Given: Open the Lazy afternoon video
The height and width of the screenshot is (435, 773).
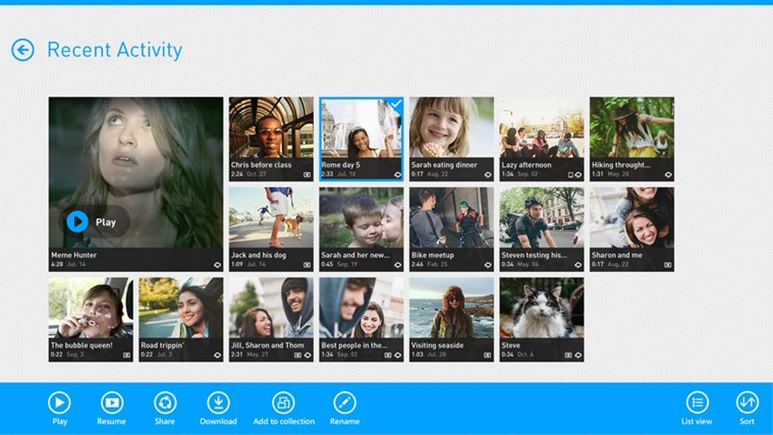Looking at the screenshot, I should click(542, 139).
